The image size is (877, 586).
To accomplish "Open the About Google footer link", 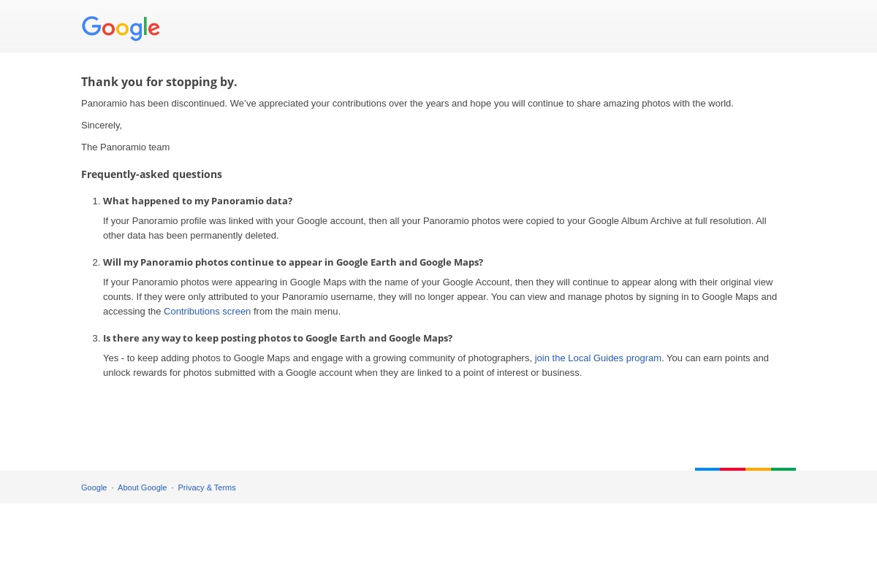I will (x=142, y=487).
